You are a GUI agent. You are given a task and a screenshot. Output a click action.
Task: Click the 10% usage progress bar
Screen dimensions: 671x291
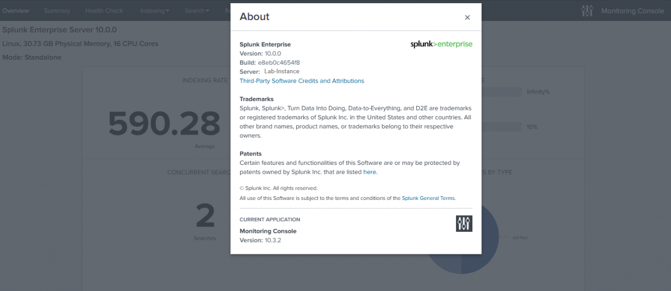pyautogui.click(x=502, y=127)
